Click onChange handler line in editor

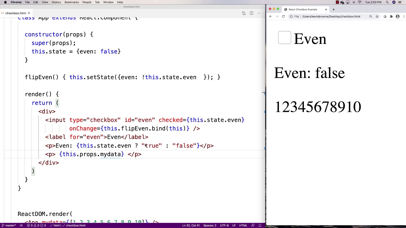[134, 129]
